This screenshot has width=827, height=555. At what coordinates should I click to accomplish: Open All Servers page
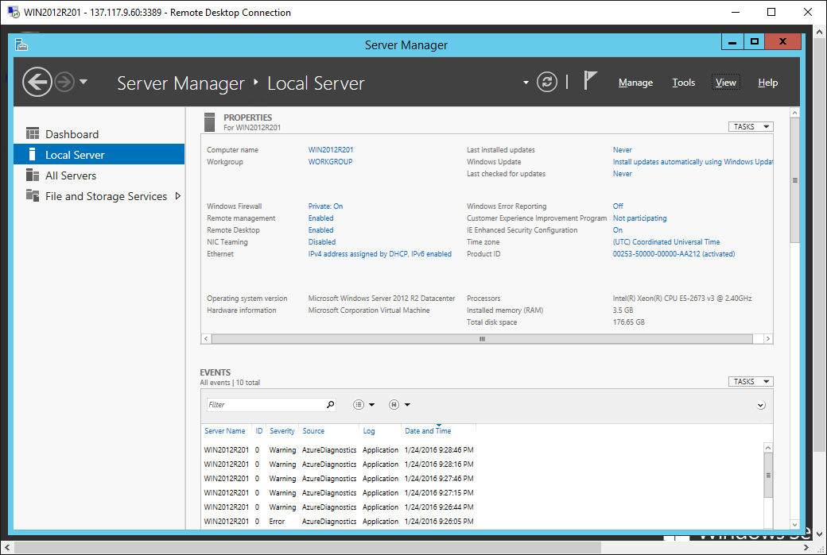tap(99, 175)
